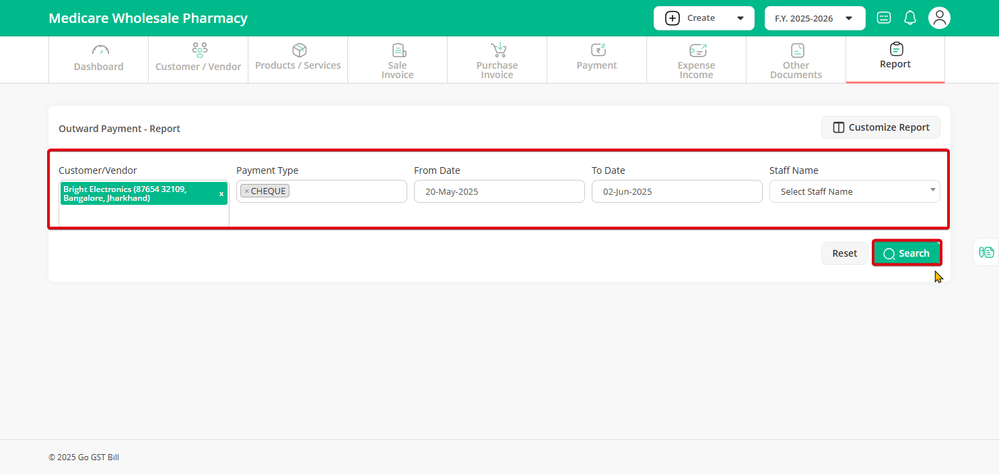
Task: Remove Bright Electronics vendor tag
Action: pyautogui.click(x=221, y=194)
